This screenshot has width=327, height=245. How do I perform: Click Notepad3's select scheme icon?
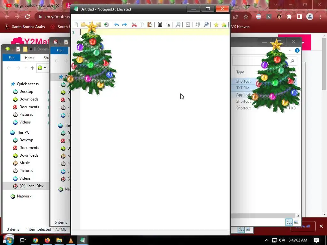198,25
